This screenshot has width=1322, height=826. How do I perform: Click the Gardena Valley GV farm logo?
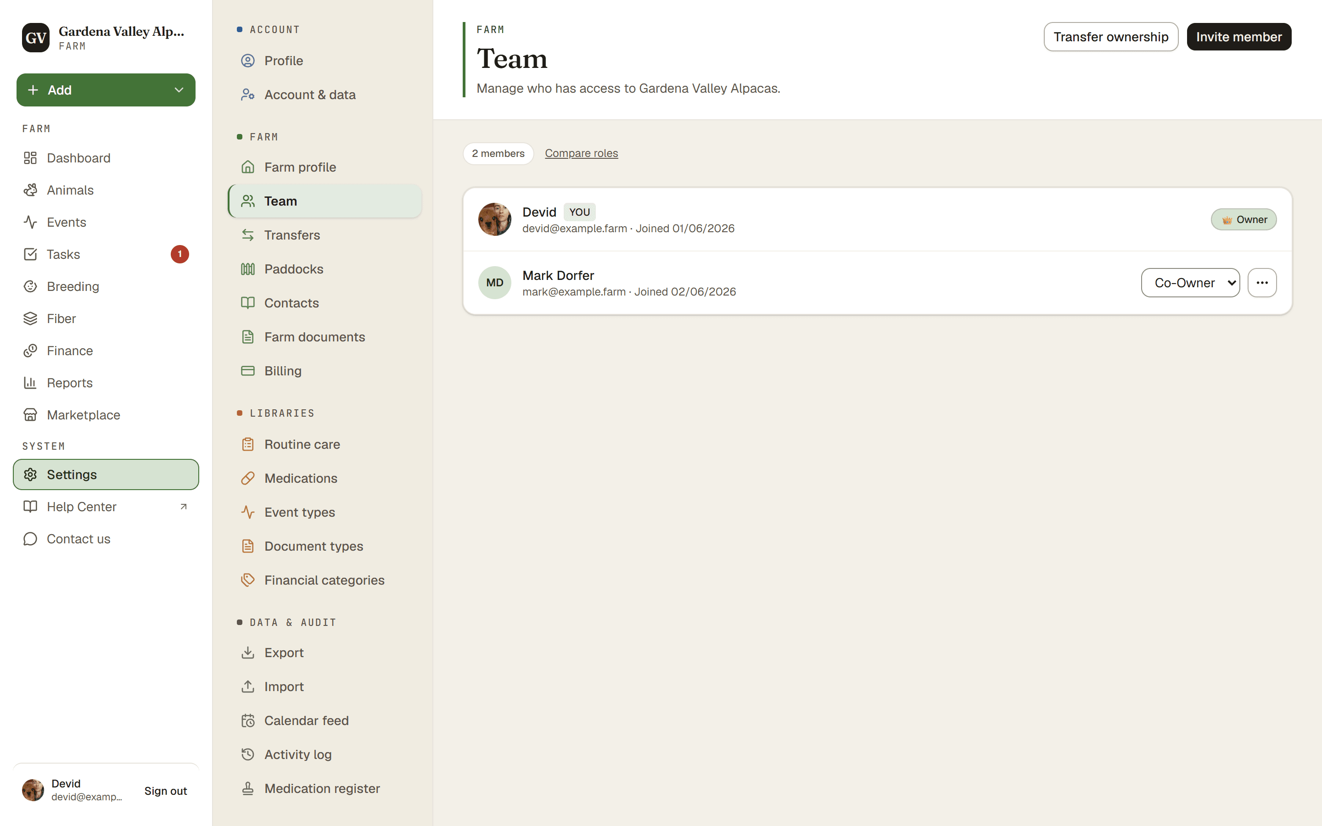(x=36, y=38)
